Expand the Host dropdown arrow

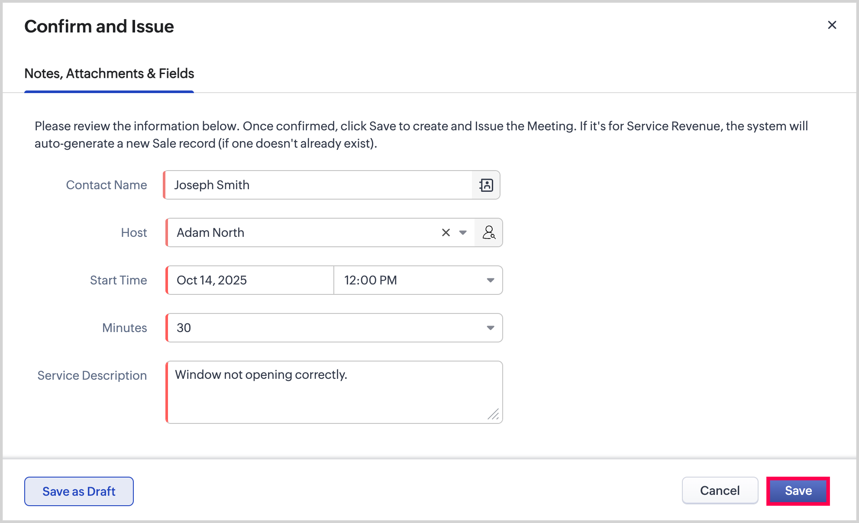click(x=463, y=233)
